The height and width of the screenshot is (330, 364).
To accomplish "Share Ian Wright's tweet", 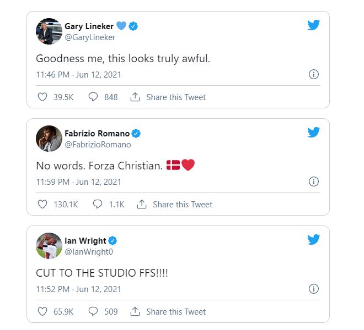I will tap(168, 312).
